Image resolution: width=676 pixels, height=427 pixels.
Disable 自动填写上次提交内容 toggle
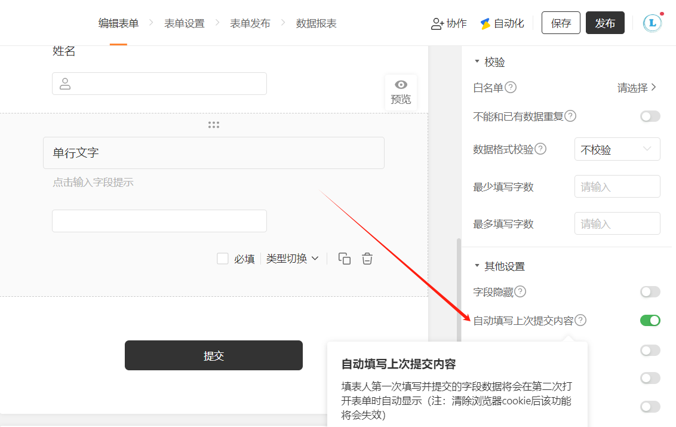coord(650,321)
